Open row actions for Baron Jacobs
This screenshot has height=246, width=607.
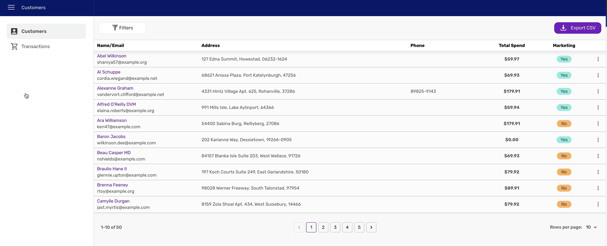click(598, 140)
